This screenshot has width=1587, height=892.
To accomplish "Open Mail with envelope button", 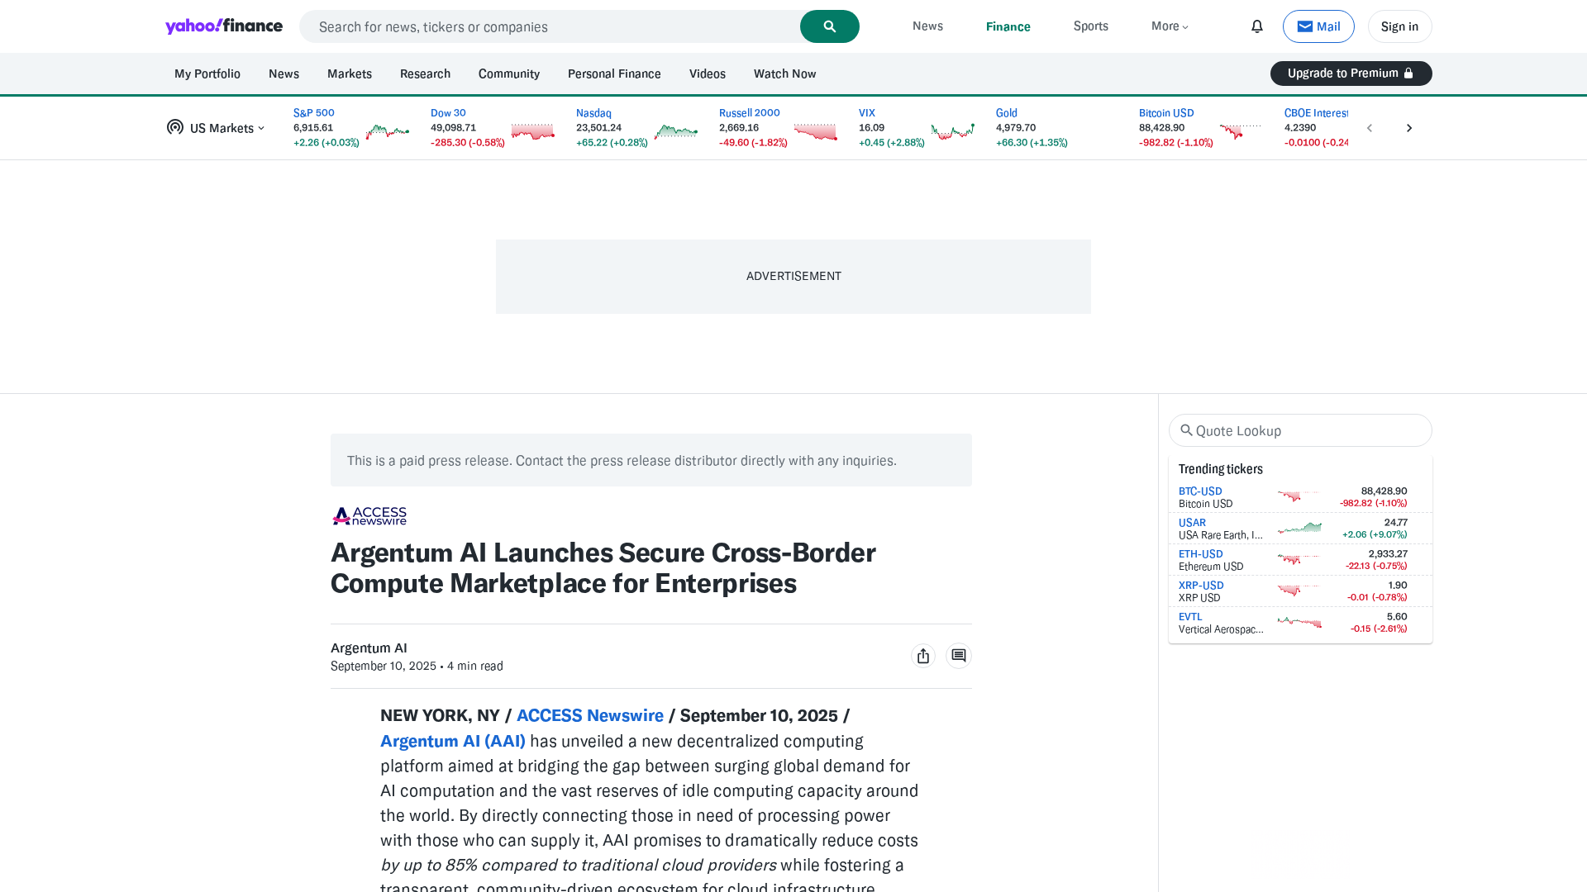I will click(1318, 26).
